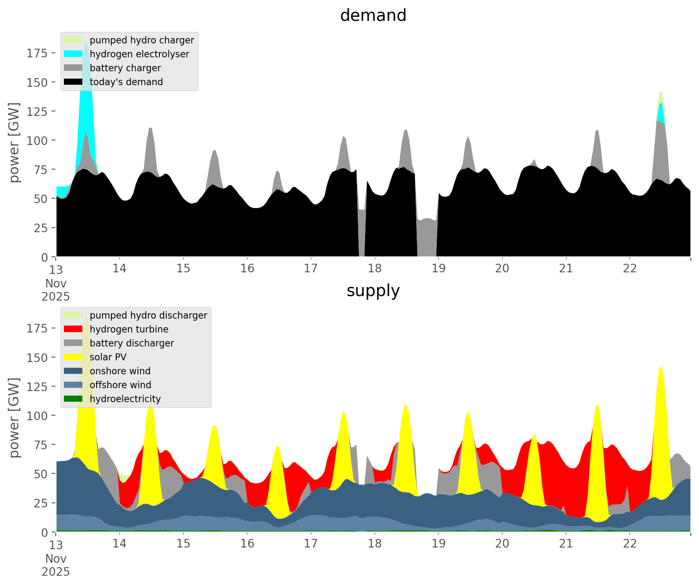
Task: Click the 'supply' chart title
Action: 373,291
